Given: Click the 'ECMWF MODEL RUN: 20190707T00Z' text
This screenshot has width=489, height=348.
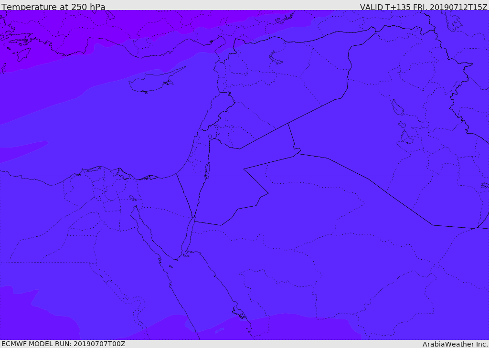Looking at the screenshot, I should pyautogui.click(x=64, y=344).
